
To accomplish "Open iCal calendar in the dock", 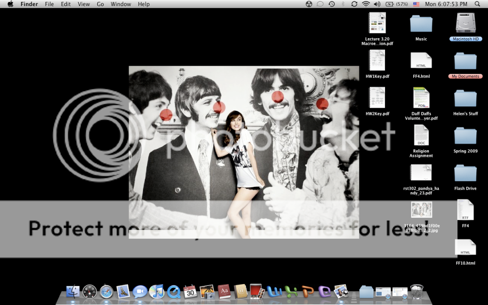I will pos(190,291).
